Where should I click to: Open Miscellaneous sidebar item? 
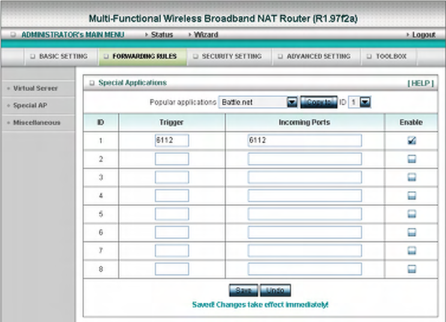click(37, 123)
